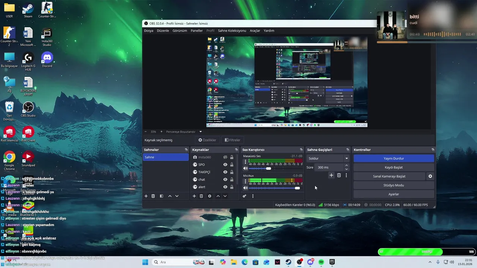Mute the Masaüstü Ses channel
Screen dimensions: 477x268
coord(245,169)
